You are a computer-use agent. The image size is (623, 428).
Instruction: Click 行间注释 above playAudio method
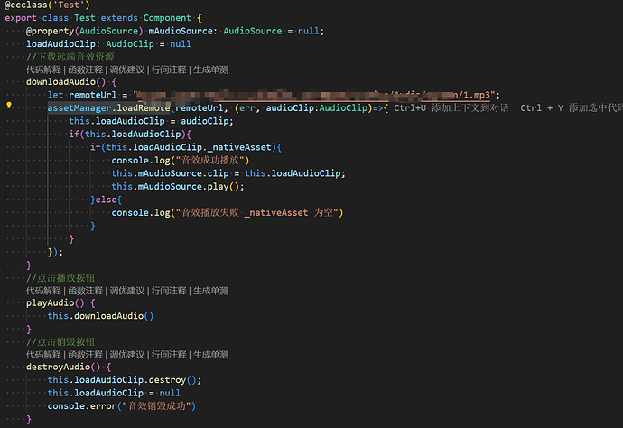coord(169,291)
